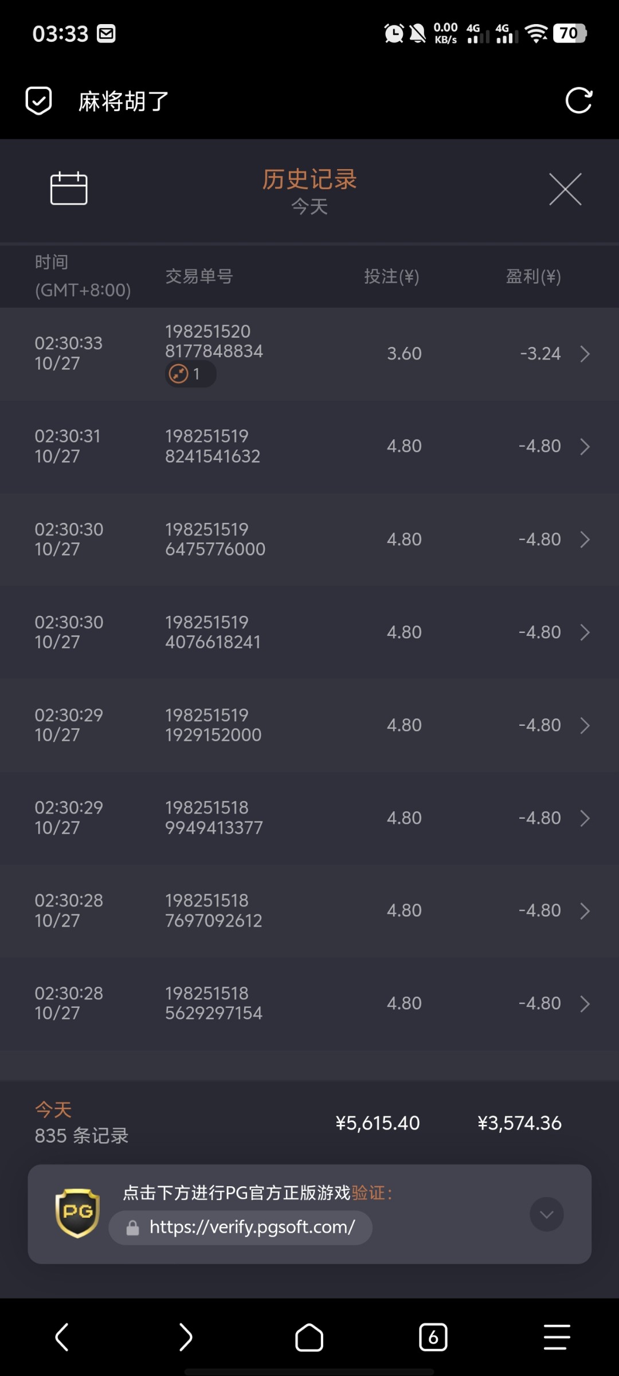Go forward with the browser forward arrow

tap(186, 1337)
